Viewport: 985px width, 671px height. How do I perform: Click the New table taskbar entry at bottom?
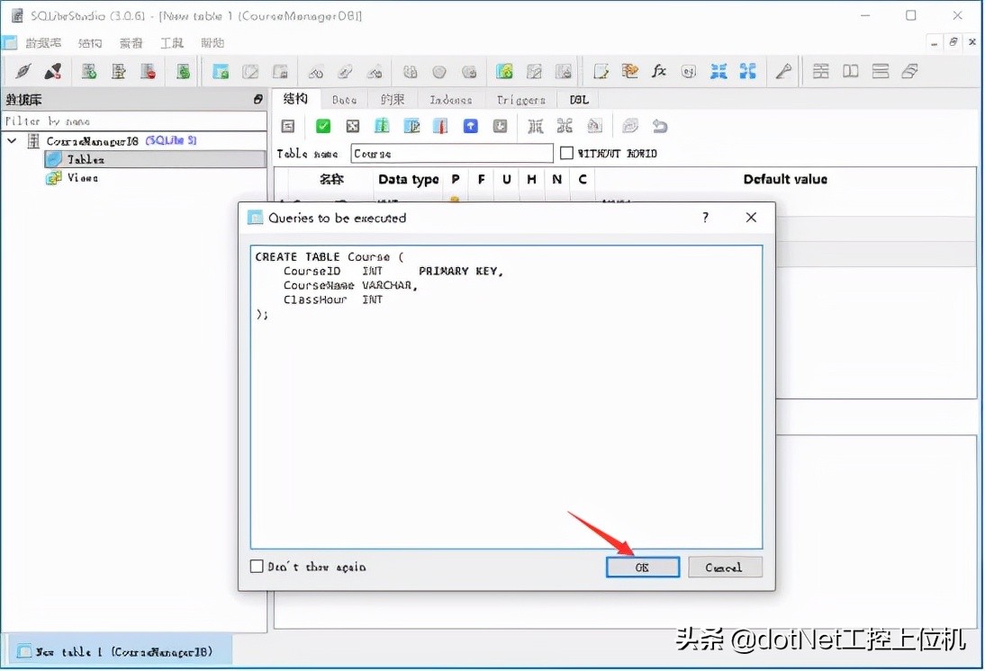[x=117, y=651]
